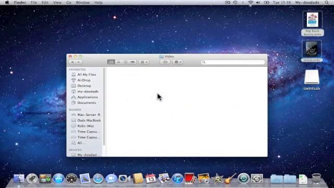Open the Help menu
The width and height of the screenshot is (334, 188).
click(98, 3)
